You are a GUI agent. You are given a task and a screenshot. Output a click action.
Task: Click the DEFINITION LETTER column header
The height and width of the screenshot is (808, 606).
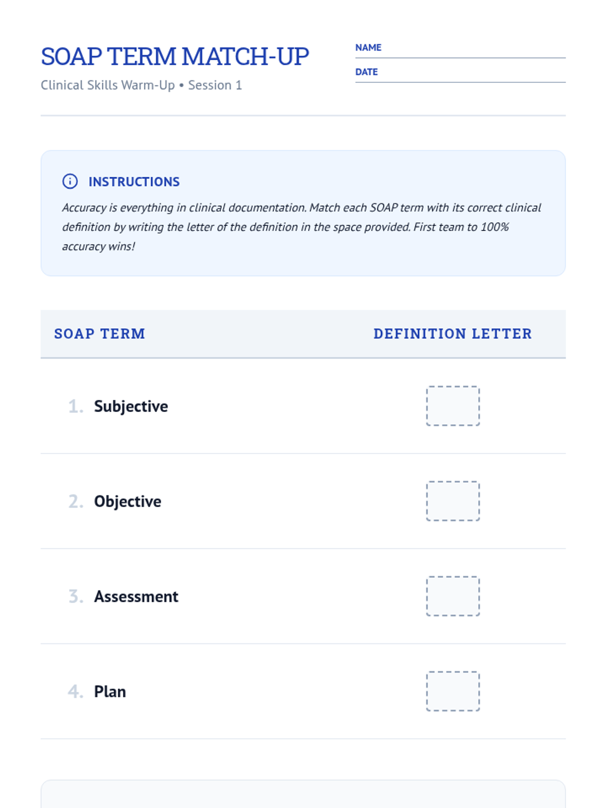tap(452, 334)
